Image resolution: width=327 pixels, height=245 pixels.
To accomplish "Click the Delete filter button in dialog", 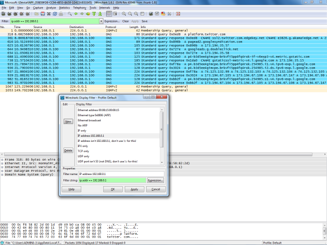I will pyautogui.click(x=68, y=150).
